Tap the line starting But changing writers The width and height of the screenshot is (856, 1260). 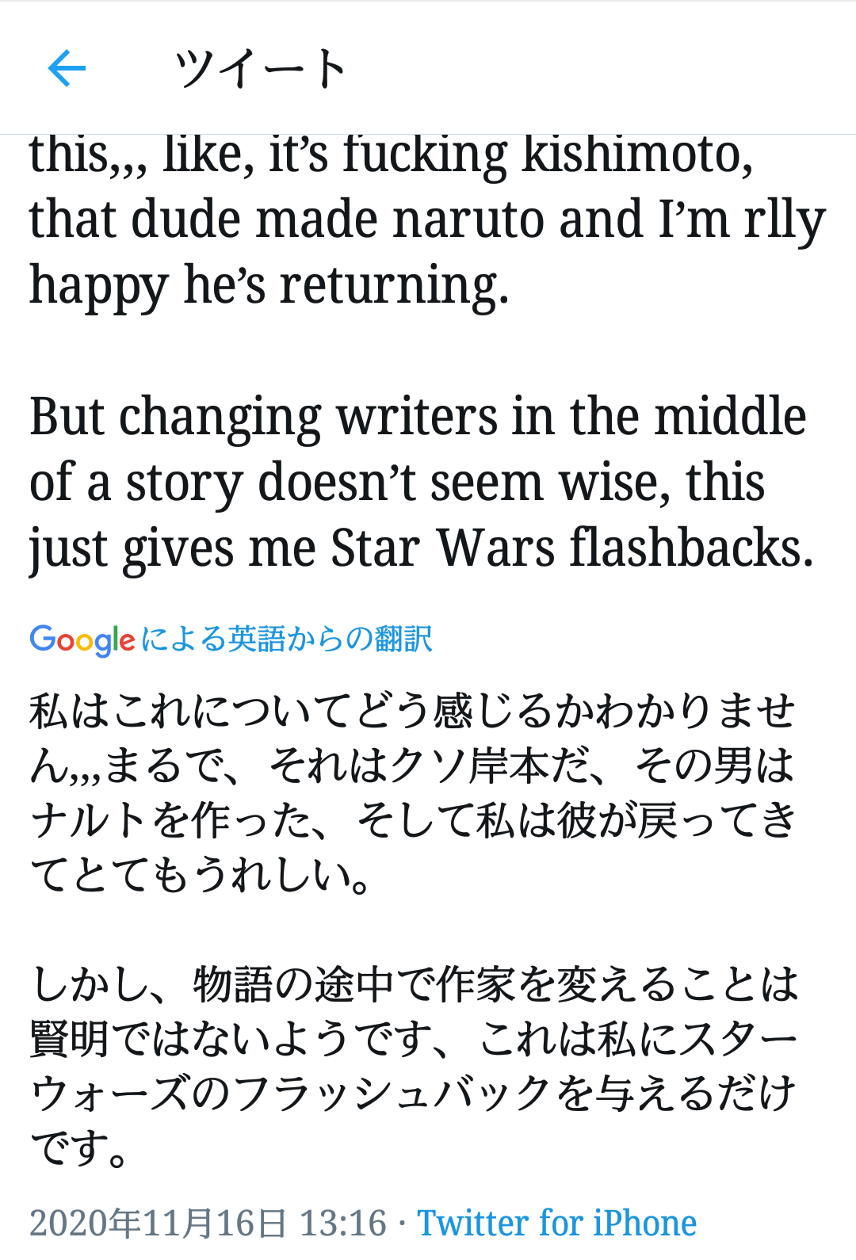418,417
